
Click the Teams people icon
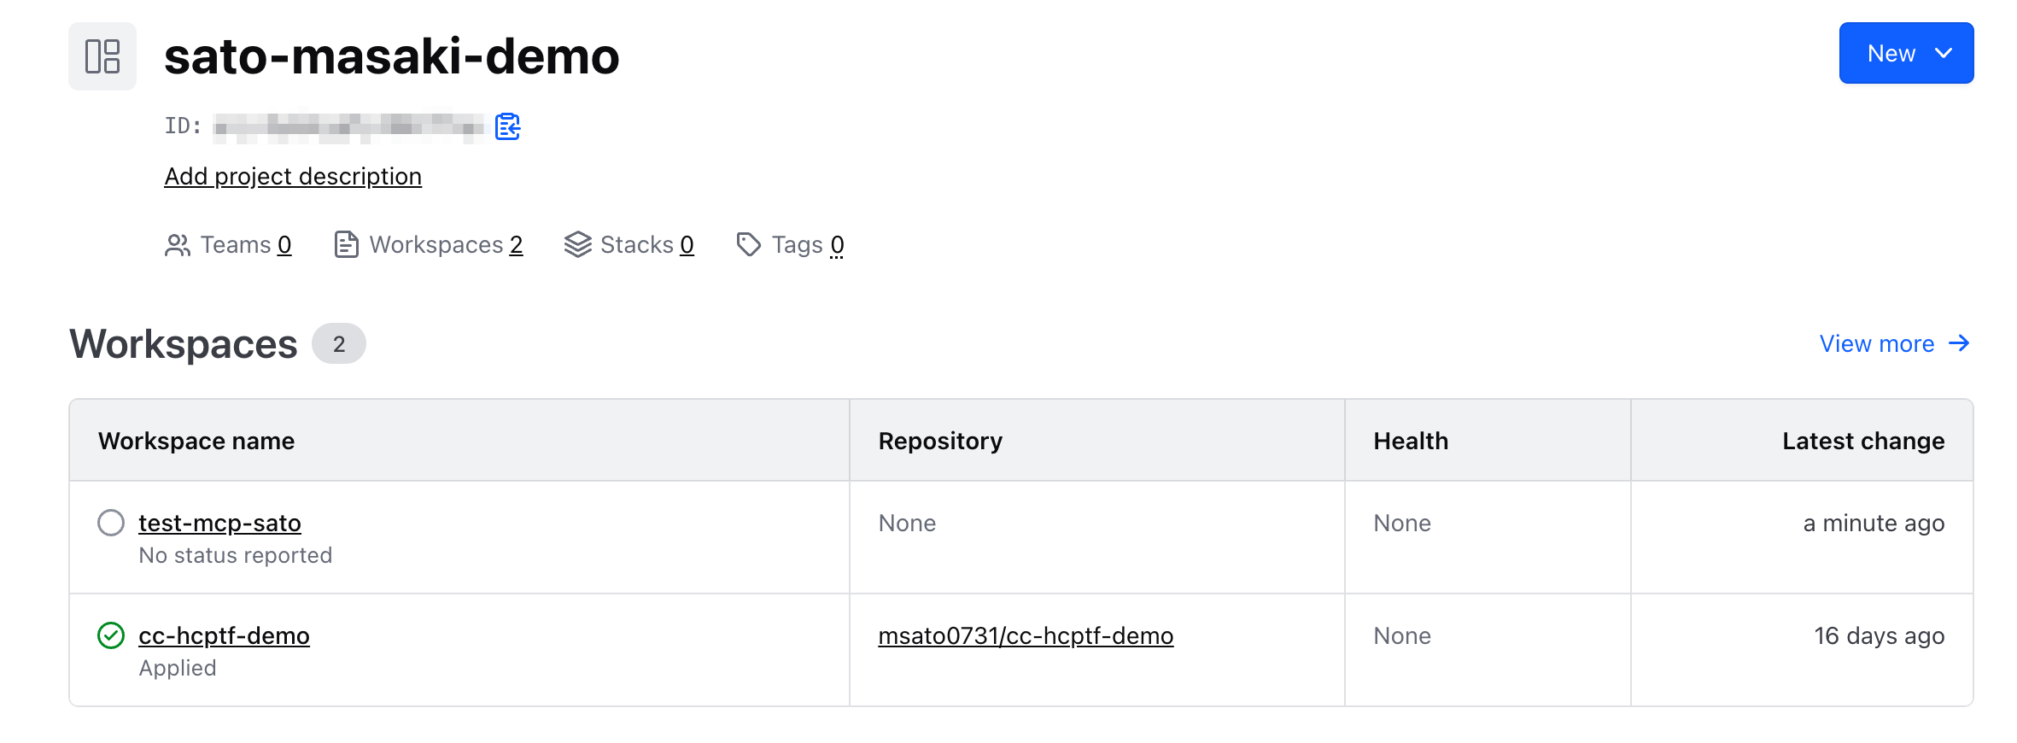tap(177, 245)
